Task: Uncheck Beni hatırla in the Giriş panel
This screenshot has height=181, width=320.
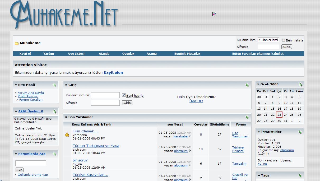Action: point(124,95)
